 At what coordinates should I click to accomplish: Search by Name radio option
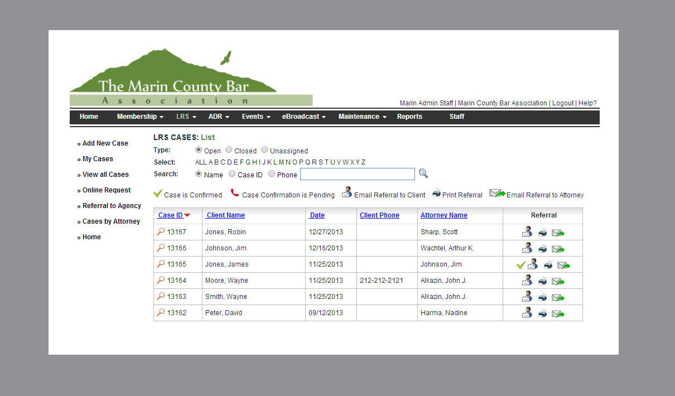[x=199, y=174]
